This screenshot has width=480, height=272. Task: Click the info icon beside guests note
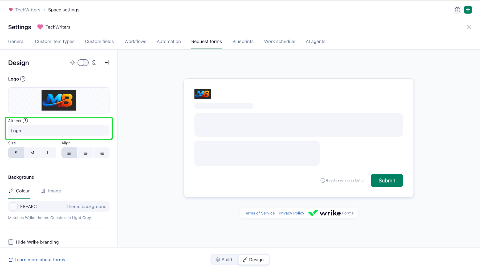(x=323, y=180)
